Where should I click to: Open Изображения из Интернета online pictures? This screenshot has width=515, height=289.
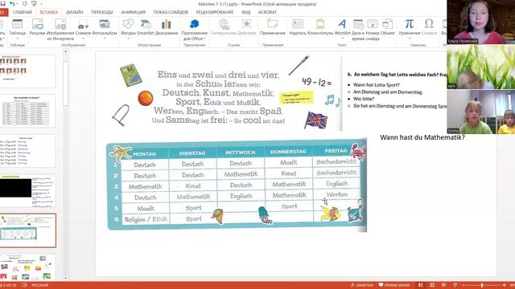click(x=60, y=30)
